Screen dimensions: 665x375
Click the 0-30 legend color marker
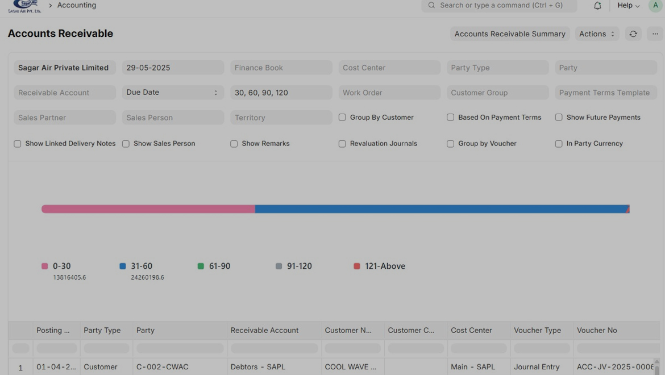[x=45, y=266]
